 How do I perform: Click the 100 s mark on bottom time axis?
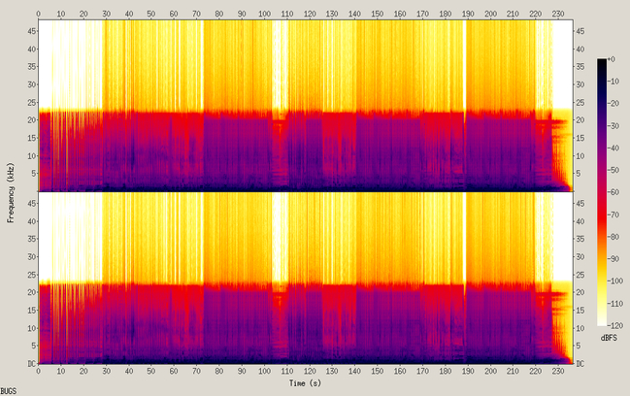(264, 371)
